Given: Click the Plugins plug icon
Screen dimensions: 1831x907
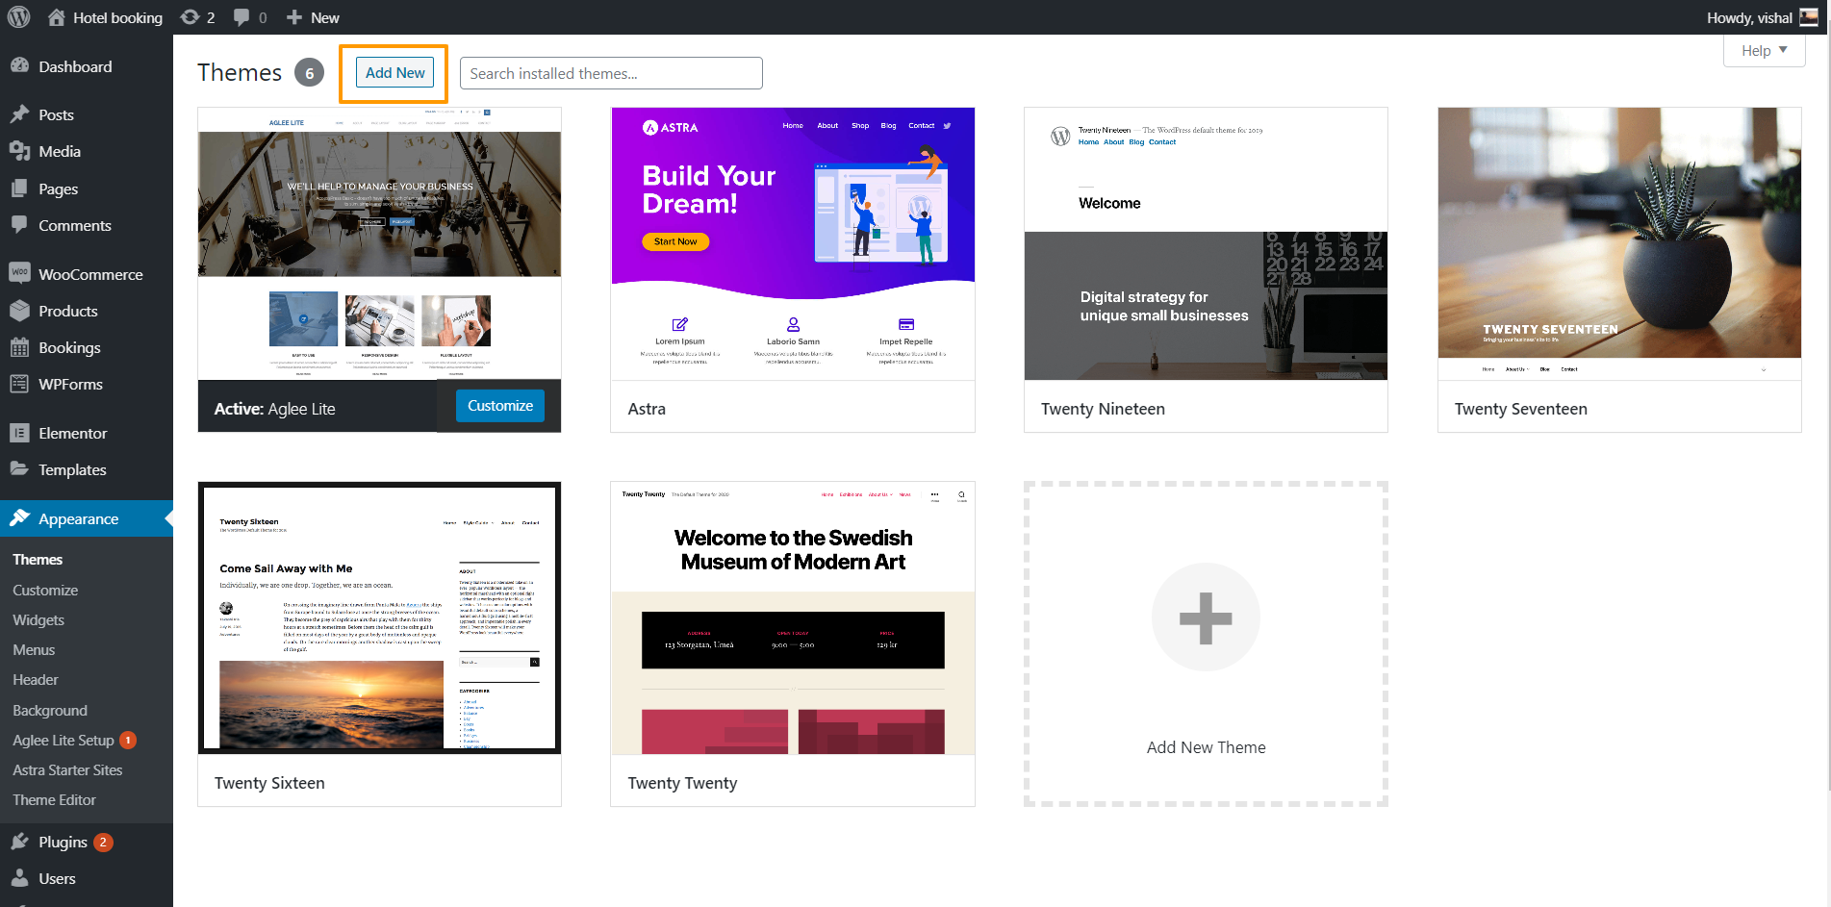Looking at the screenshot, I should pyautogui.click(x=19, y=842).
